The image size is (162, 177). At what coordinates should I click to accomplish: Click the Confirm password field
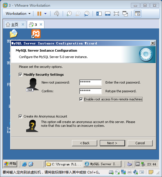(x=90, y=91)
